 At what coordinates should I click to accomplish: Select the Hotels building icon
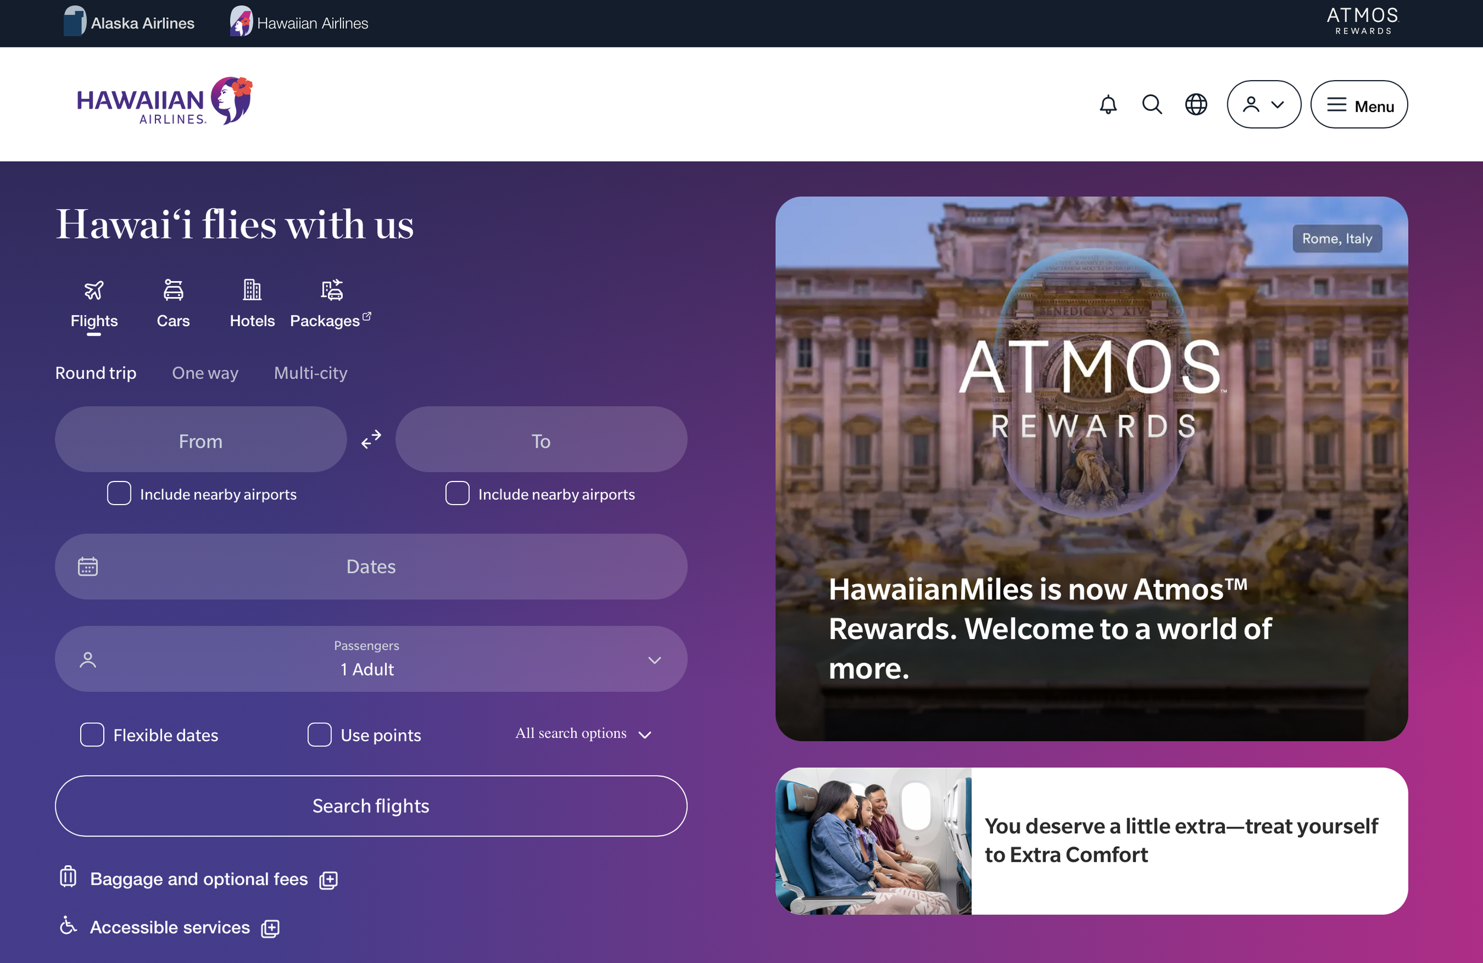(252, 291)
